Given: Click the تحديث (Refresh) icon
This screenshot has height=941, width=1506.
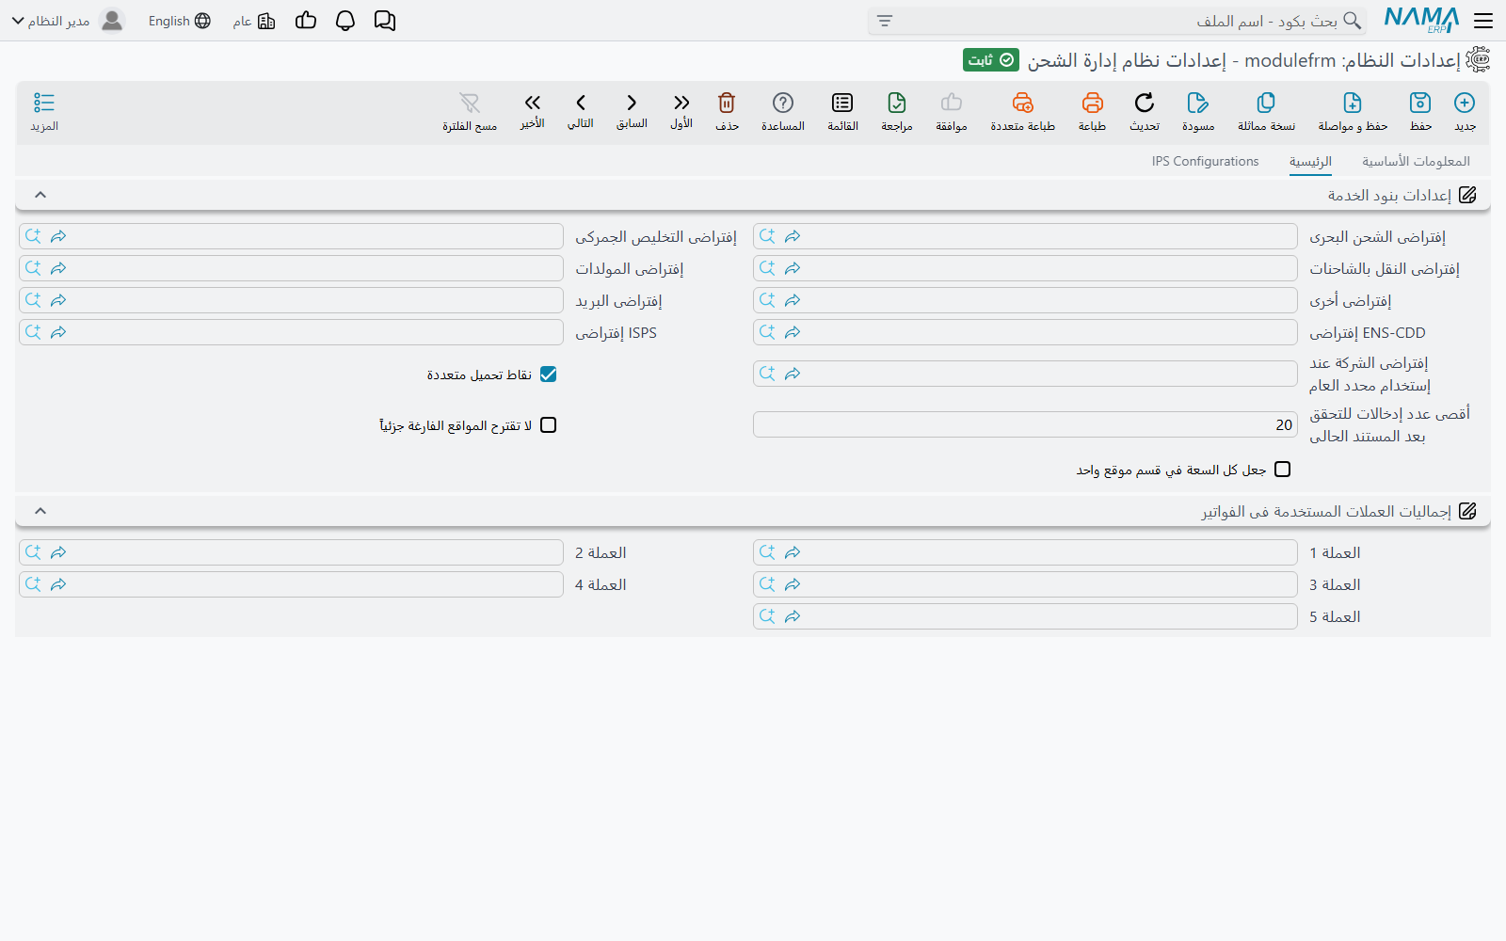Looking at the screenshot, I should coord(1145,103).
